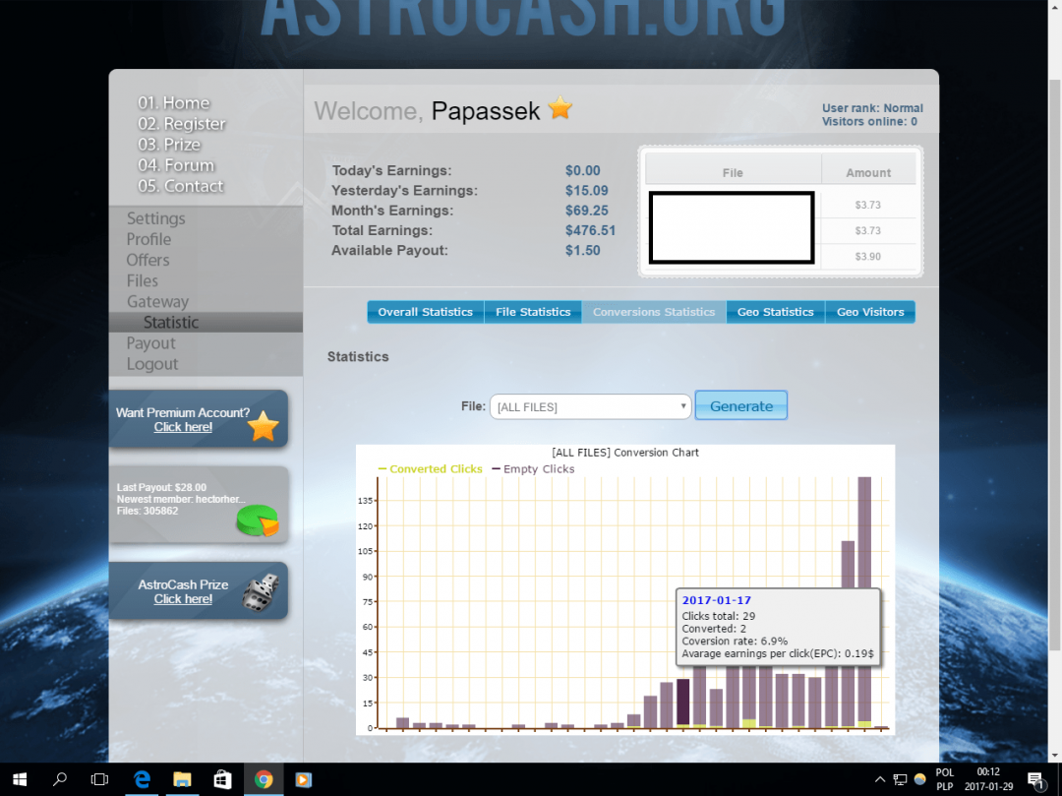The height and width of the screenshot is (796, 1062).
Task: Open the Windows Start menu
Action: coord(19,779)
